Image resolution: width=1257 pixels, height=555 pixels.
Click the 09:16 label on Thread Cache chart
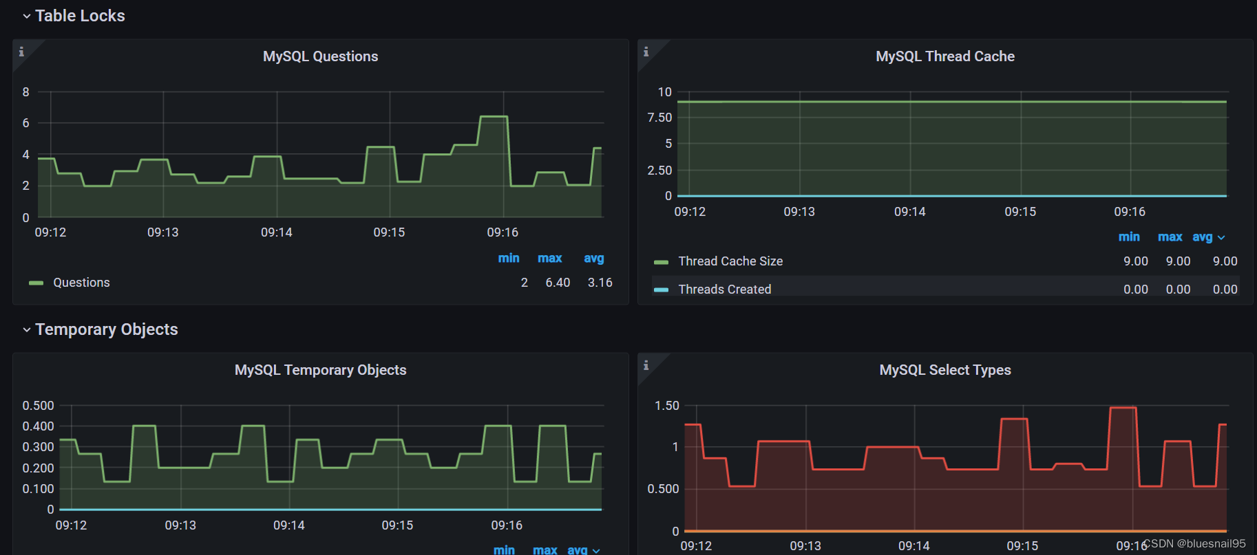pyautogui.click(x=1130, y=212)
